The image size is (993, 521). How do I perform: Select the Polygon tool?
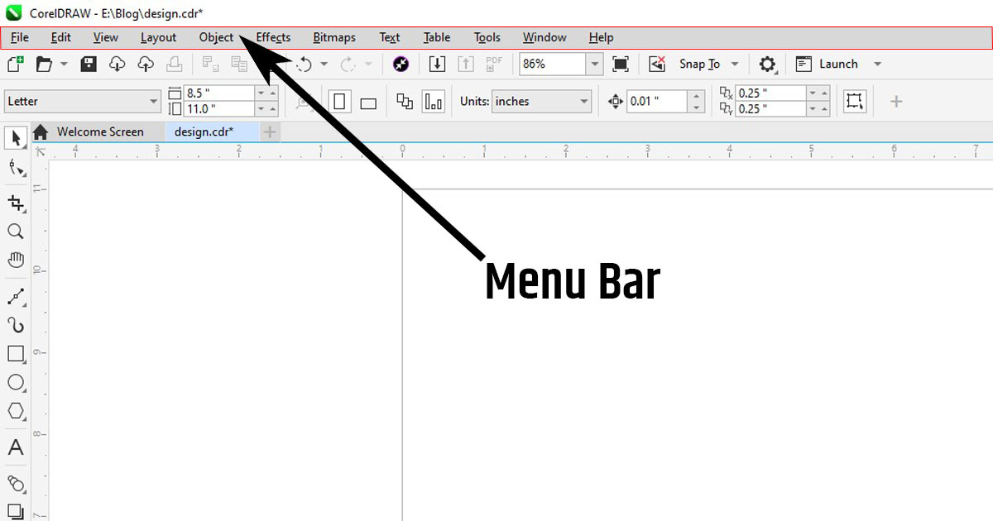pyautogui.click(x=15, y=411)
